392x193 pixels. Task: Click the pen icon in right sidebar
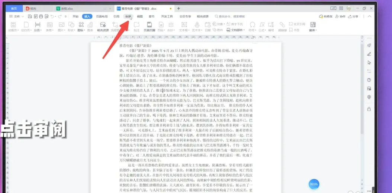[369, 54]
